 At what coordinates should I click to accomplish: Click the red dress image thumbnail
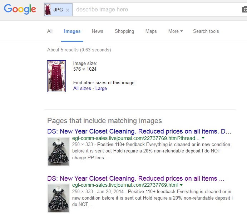56,76
